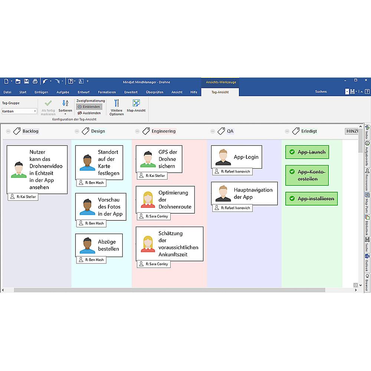
Task: Enable Einblenden branch formatting
Action: [x=89, y=107]
